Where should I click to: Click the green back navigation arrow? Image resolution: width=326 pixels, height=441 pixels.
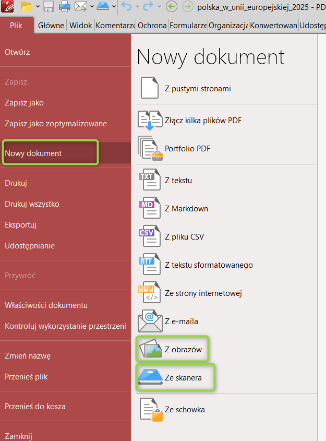pos(172,6)
